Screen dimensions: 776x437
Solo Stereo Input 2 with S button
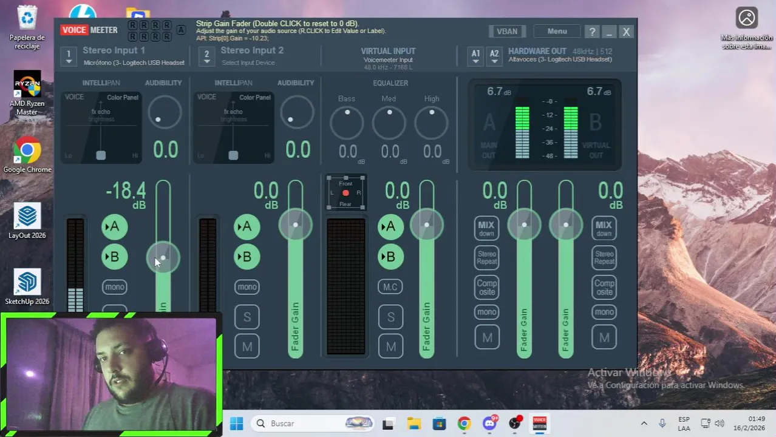point(247,317)
